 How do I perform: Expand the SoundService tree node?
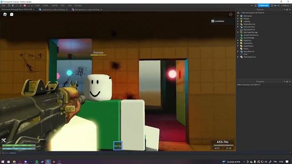(x=238, y=51)
